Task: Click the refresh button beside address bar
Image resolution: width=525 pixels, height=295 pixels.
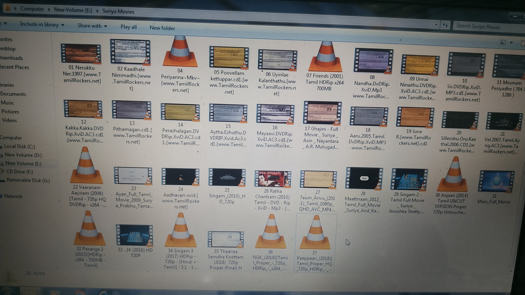Action: click(445, 25)
